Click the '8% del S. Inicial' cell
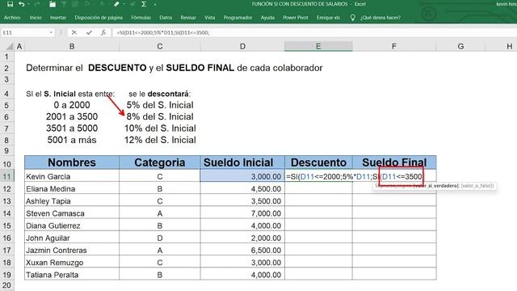This screenshot has width=517, height=291. click(x=160, y=116)
